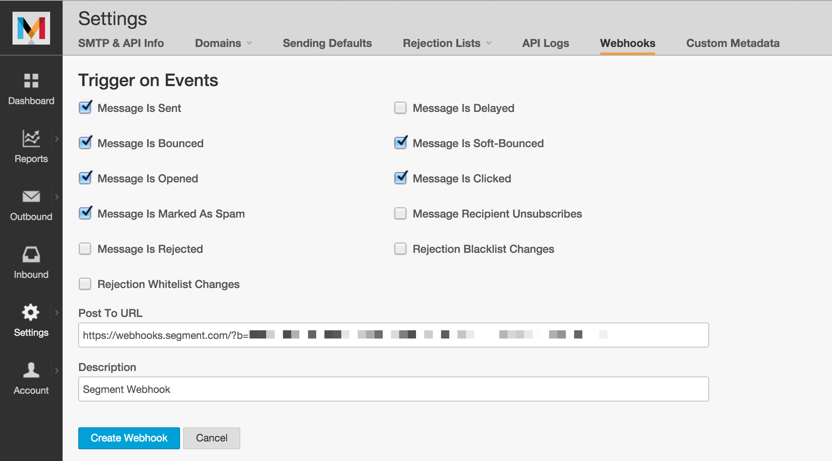Click the Create Webhook button

(x=129, y=438)
